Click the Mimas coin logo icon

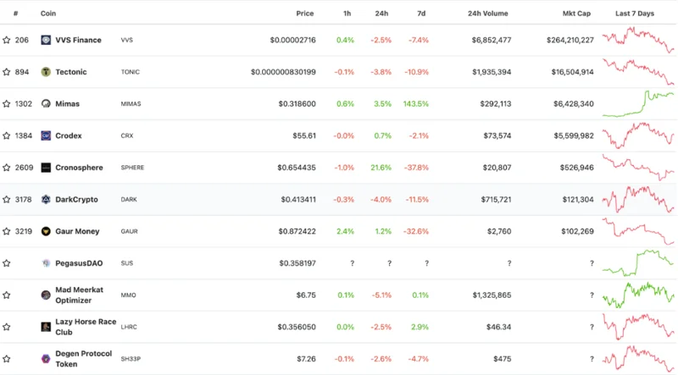46,103
